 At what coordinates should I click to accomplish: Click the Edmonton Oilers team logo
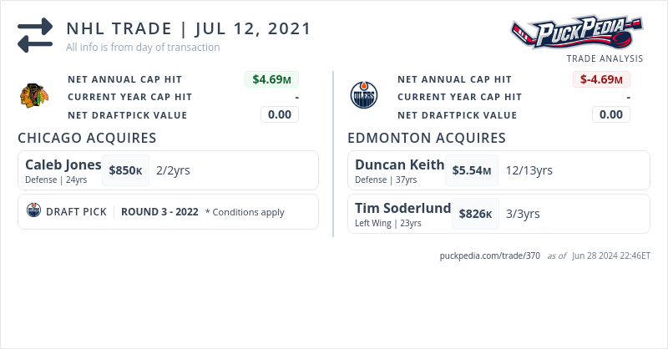(x=363, y=96)
